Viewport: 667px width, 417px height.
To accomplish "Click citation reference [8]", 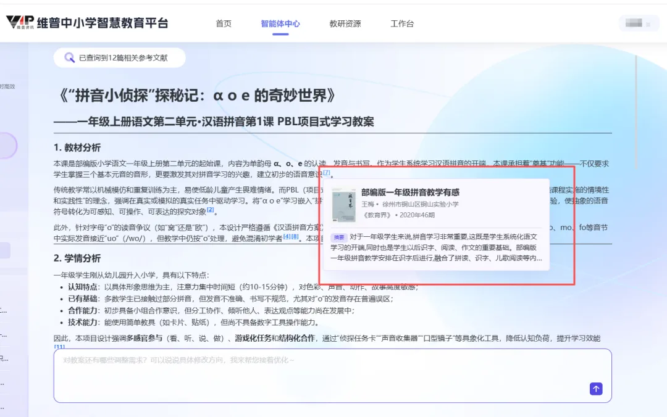I will click(x=295, y=236).
